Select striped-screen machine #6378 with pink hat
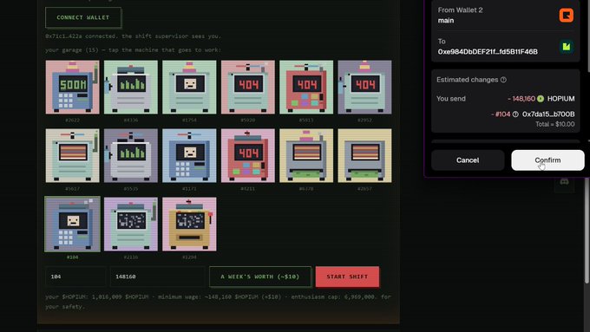Viewport: 590px width, 332px height. (x=306, y=156)
